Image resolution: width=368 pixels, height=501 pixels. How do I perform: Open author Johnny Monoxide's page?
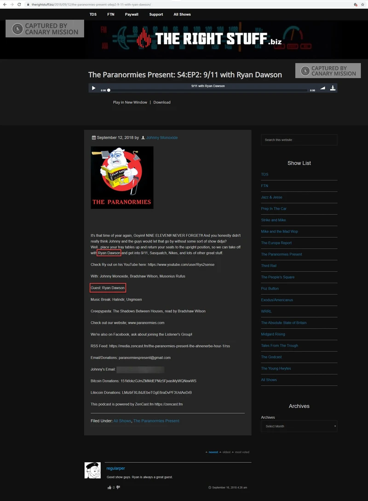coord(162,138)
